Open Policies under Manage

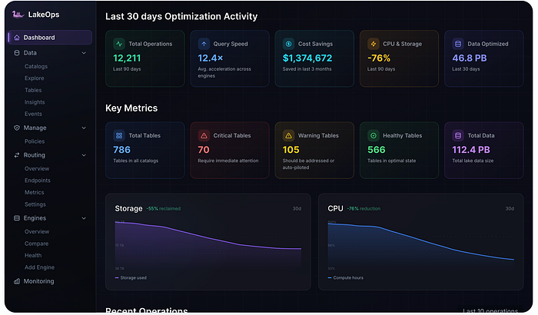(35, 141)
